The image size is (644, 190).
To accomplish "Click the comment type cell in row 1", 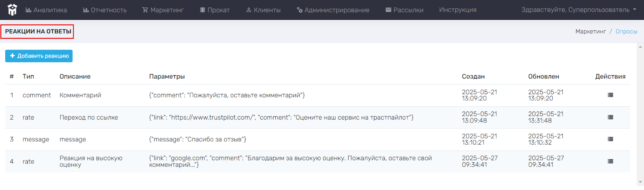I will pyautogui.click(x=37, y=95).
